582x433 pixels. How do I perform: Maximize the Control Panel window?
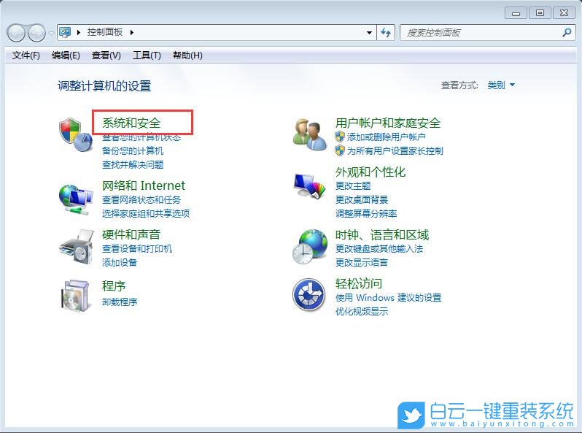pyautogui.click(x=540, y=13)
